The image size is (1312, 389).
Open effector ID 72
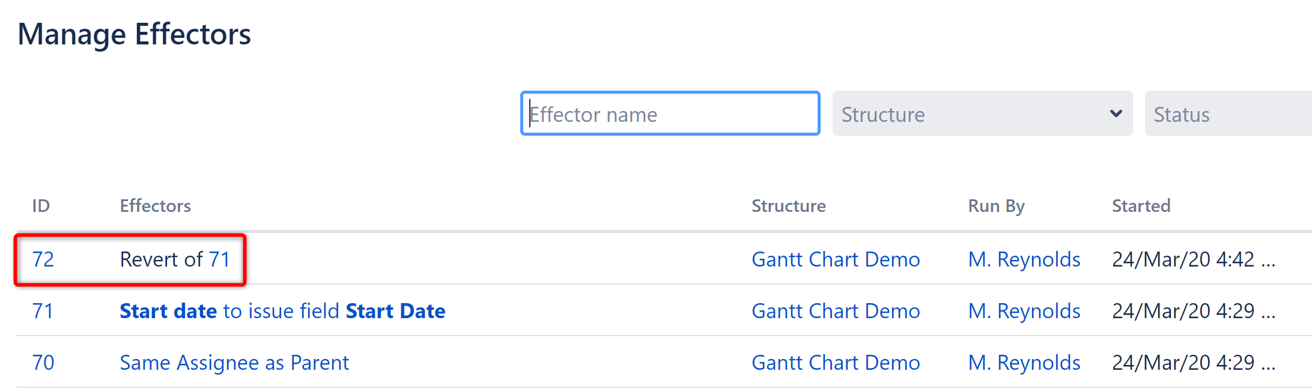click(42, 259)
